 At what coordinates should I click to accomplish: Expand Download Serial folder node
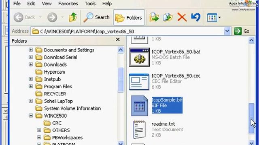[x=31, y=57]
